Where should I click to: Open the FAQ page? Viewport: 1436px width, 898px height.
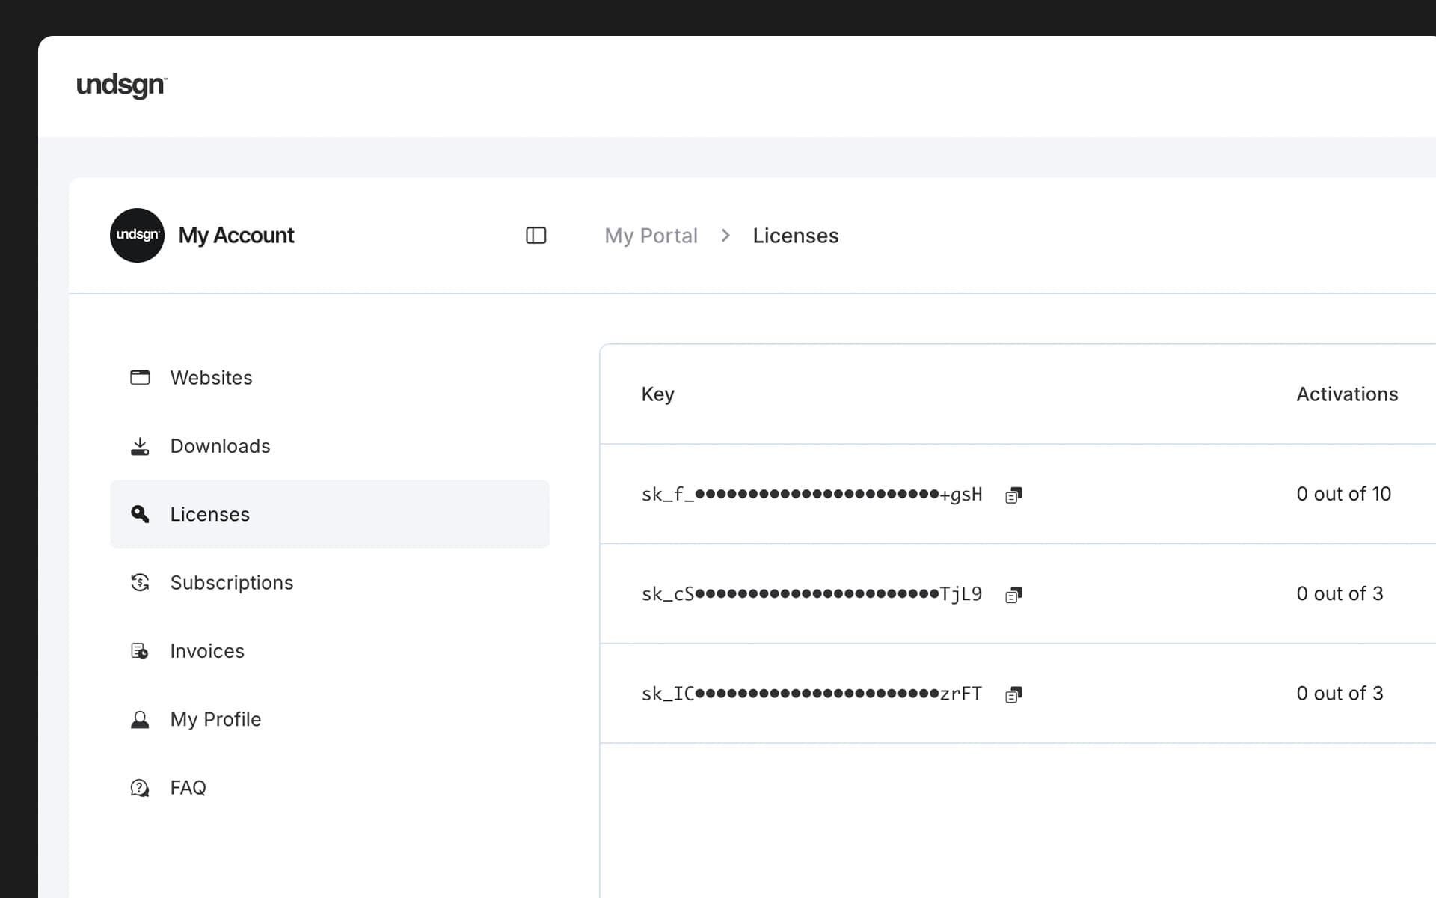(330, 787)
